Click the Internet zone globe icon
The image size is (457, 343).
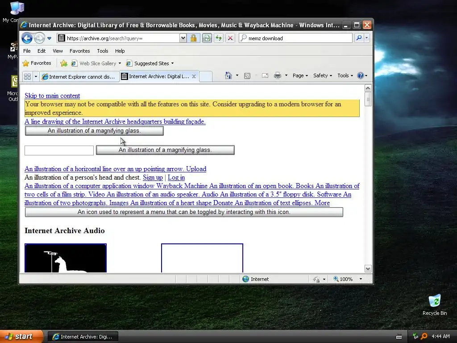pyautogui.click(x=246, y=279)
